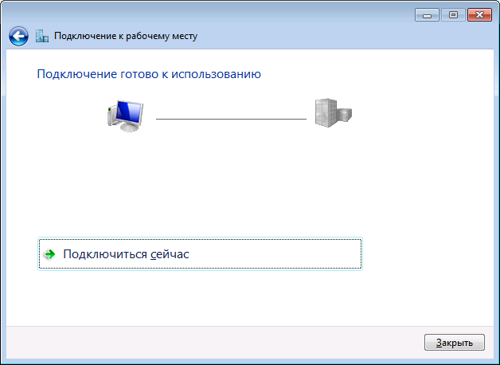Click the green arrow next to Подключиться сейчас
Viewport: 500px width, 365px height.
(x=49, y=254)
